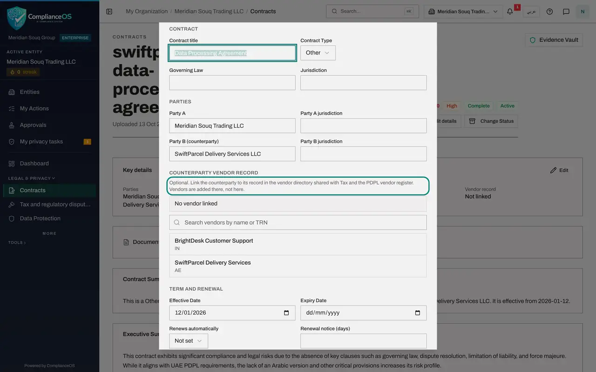Image resolution: width=596 pixels, height=372 pixels.
Task: Expand the More sidebar section
Action: (49, 233)
